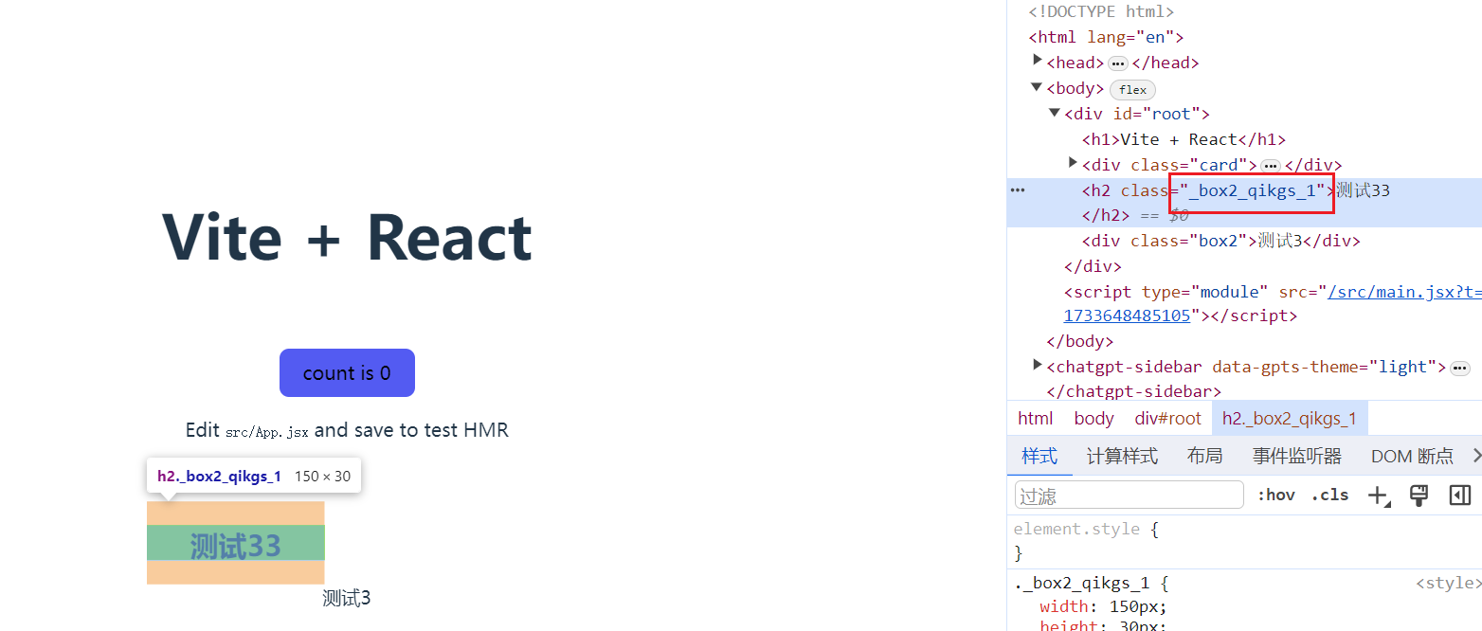Expand the head element node
Image resolution: width=1482 pixels, height=631 pixels.
(1038, 60)
